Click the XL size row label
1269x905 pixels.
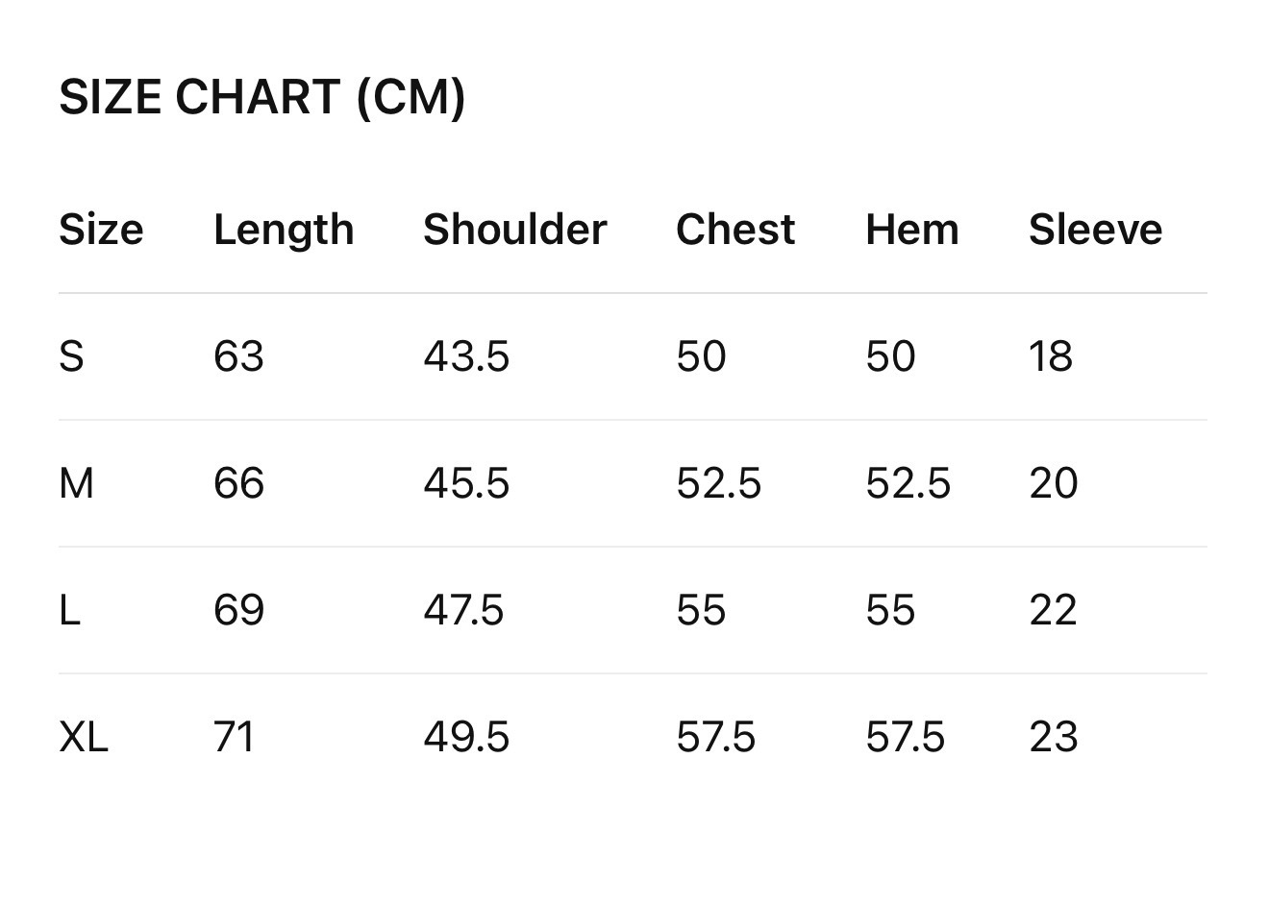[x=84, y=737]
